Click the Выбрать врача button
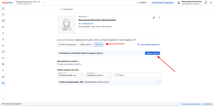Image resolution: width=214 pixels, height=106 pixels. point(152,53)
